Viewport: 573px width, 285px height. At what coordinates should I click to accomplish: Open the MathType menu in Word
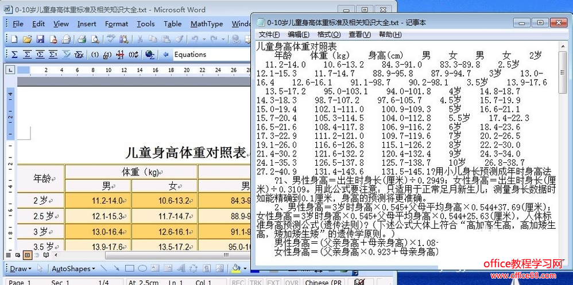pyautogui.click(x=207, y=24)
